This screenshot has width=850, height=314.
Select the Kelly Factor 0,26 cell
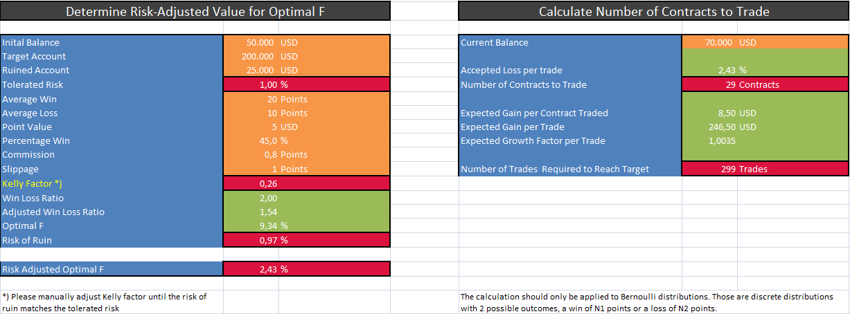click(x=307, y=183)
